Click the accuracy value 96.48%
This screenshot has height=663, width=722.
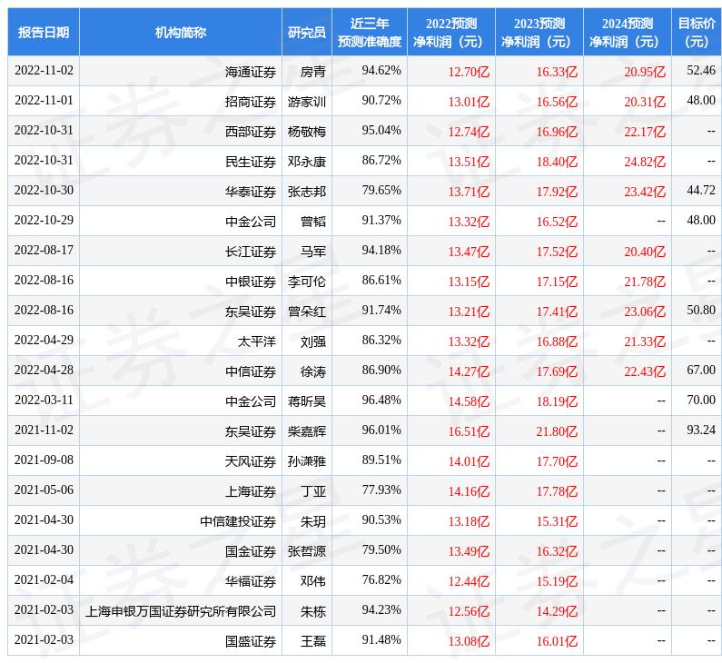(381, 401)
